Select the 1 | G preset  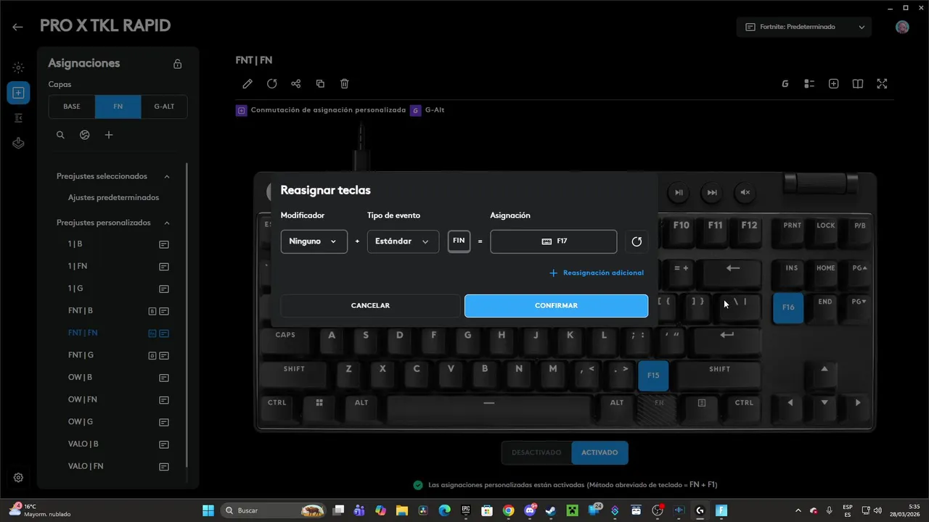pos(75,289)
